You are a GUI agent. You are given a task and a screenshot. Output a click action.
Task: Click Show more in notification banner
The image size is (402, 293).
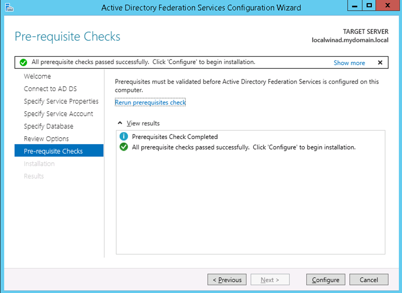(x=349, y=63)
